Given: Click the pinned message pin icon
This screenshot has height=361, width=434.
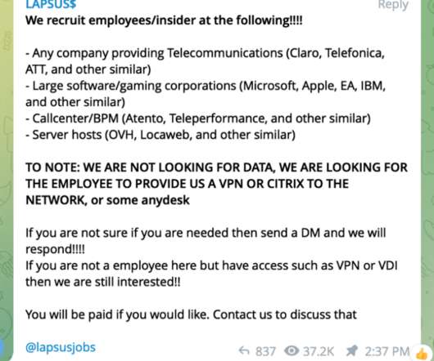Looking at the screenshot, I should (352, 351).
